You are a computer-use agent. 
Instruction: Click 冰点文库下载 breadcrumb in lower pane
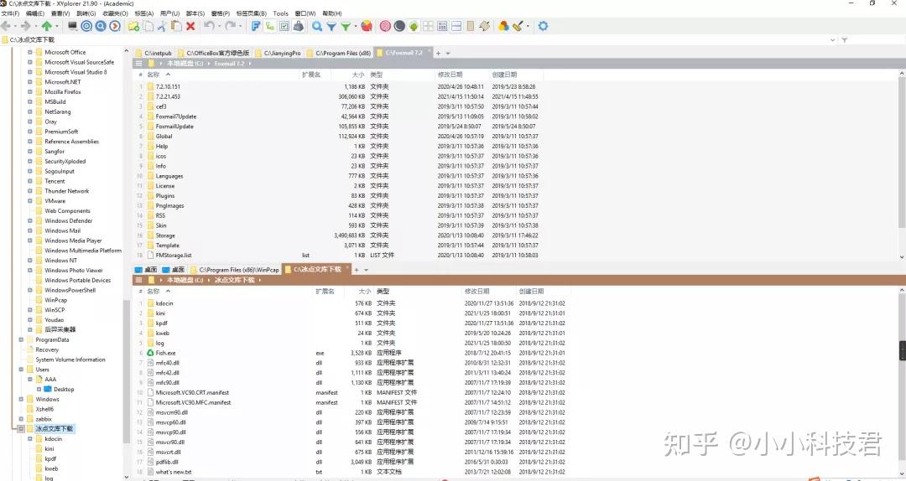235,280
